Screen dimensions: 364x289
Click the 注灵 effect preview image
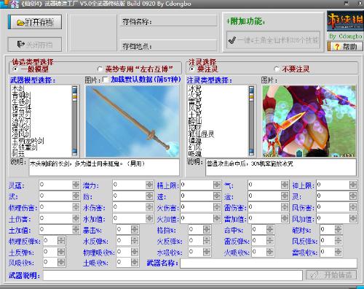(309, 121)
